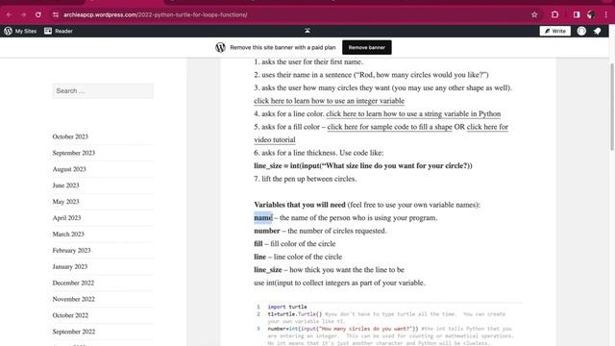The height and width of the screenshot is (346, 615).
Task: Reload the current page
Action: pyautogui.click(x=38, y=15)
